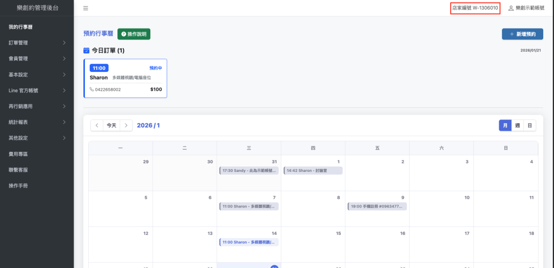Click the green 操作說明 button
This screenshot has height=268, width=554.
point(134,34)
